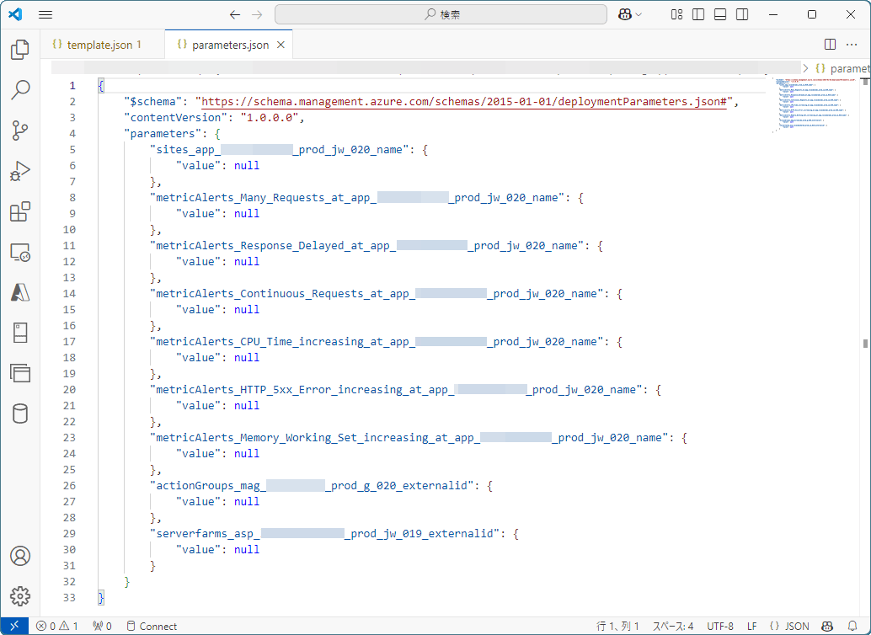Toggle the Secondary Side Bar
871x635 pixels.
point(742,14)
